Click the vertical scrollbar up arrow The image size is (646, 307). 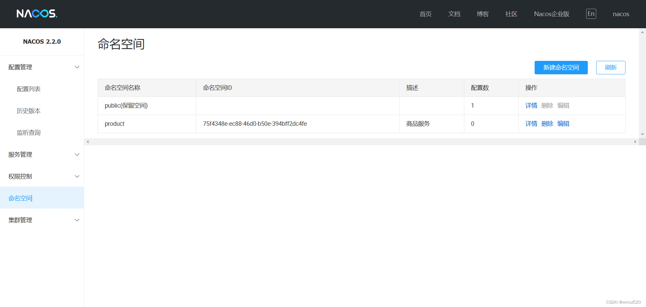[642, 32]
